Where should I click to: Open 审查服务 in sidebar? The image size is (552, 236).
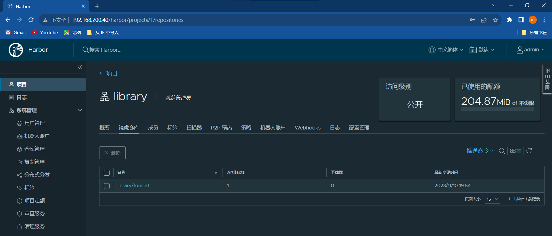[x=34, y=214]
